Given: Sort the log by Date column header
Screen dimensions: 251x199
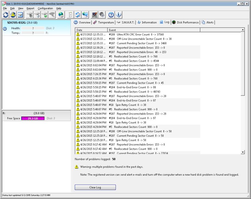Looking at the screenshot, I should tap(91, 30).
